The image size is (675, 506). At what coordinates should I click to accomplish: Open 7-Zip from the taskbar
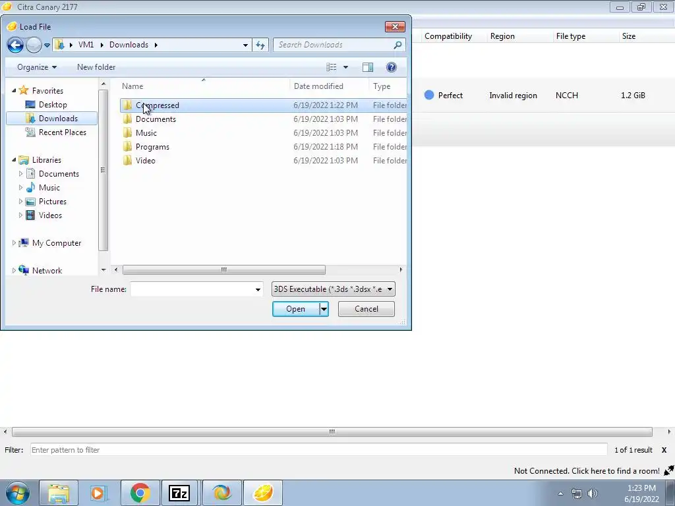[179, 493]
